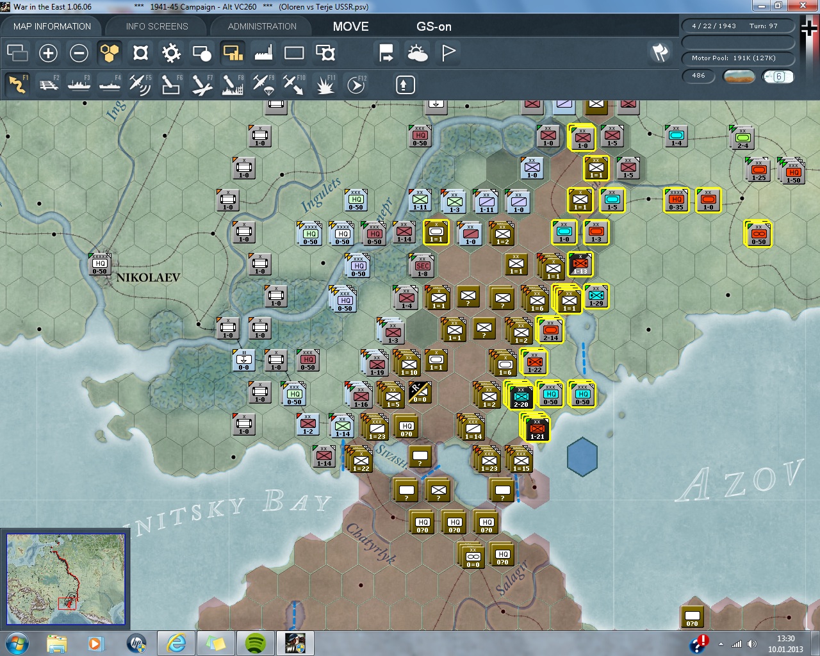Select F3 naval transport mode
The image size is (820, 656).
79,85
